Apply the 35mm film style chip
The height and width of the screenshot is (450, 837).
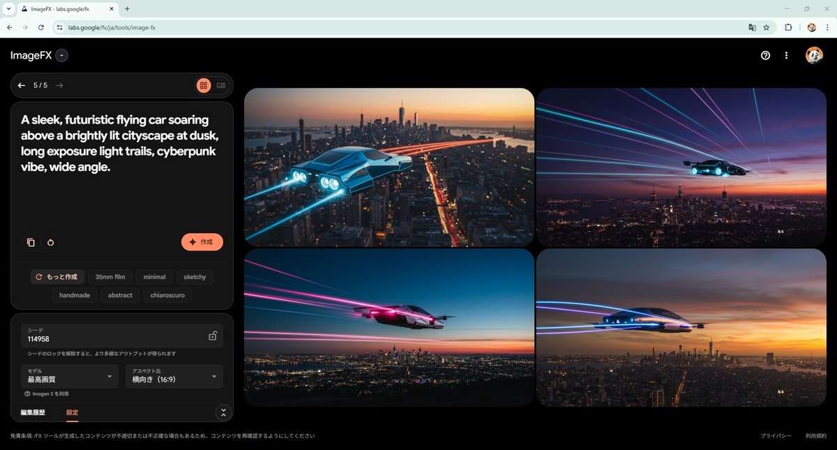tap(110, 276)
